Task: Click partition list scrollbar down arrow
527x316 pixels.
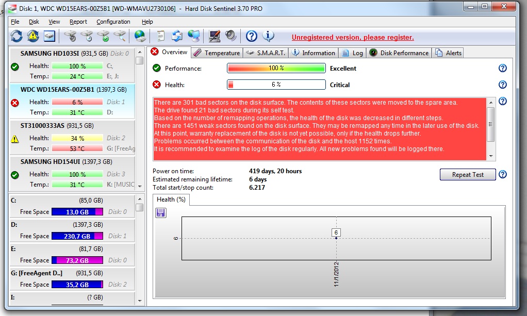Action: click(140, 301)
